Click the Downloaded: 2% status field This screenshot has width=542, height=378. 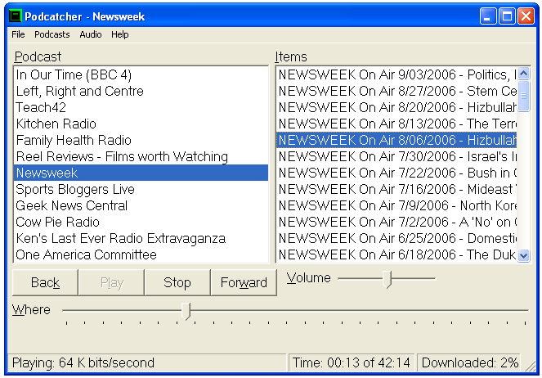[x=469, y=362]
